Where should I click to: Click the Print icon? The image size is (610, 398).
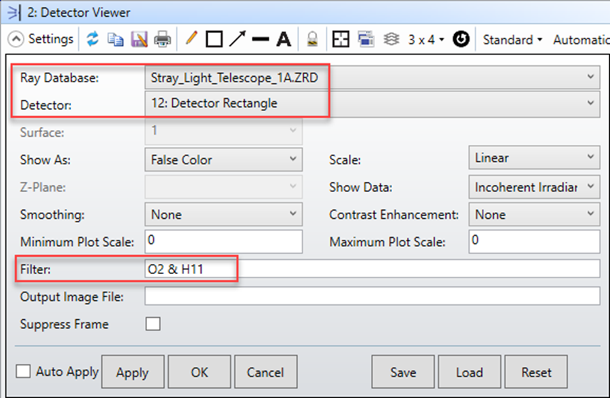[x=163, y=39]
